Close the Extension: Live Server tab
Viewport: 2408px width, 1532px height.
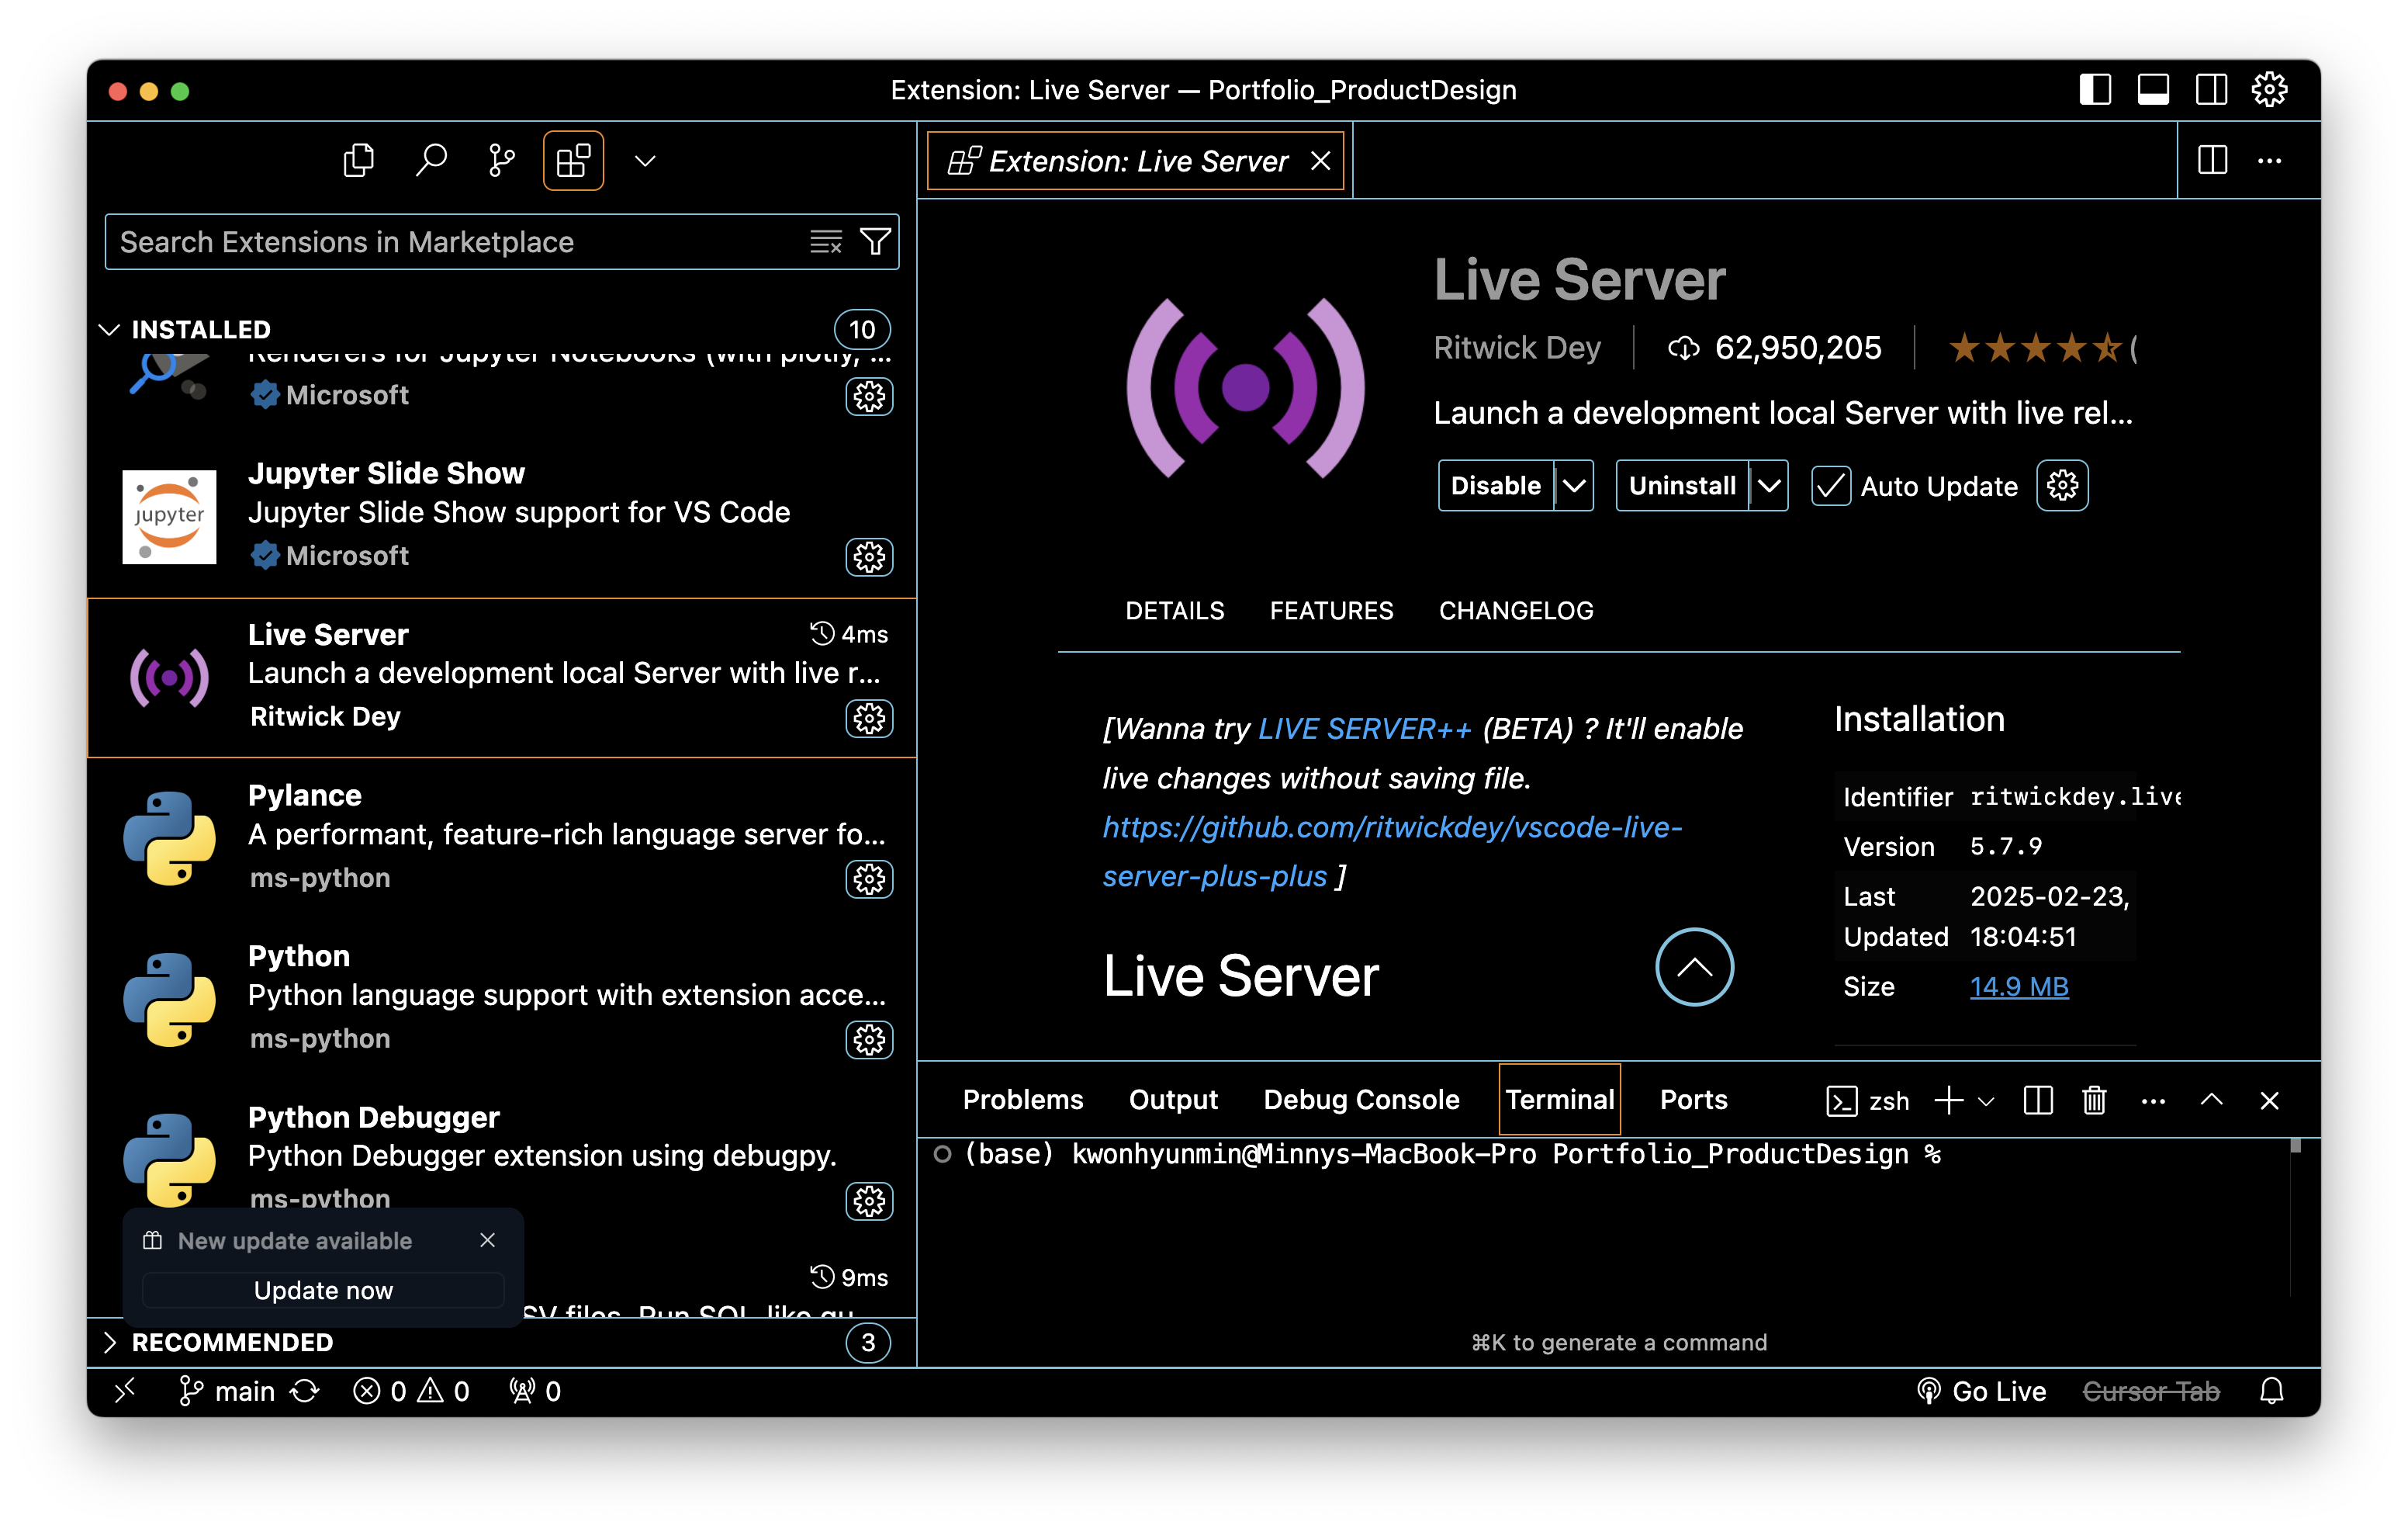tap(1320, 161)
